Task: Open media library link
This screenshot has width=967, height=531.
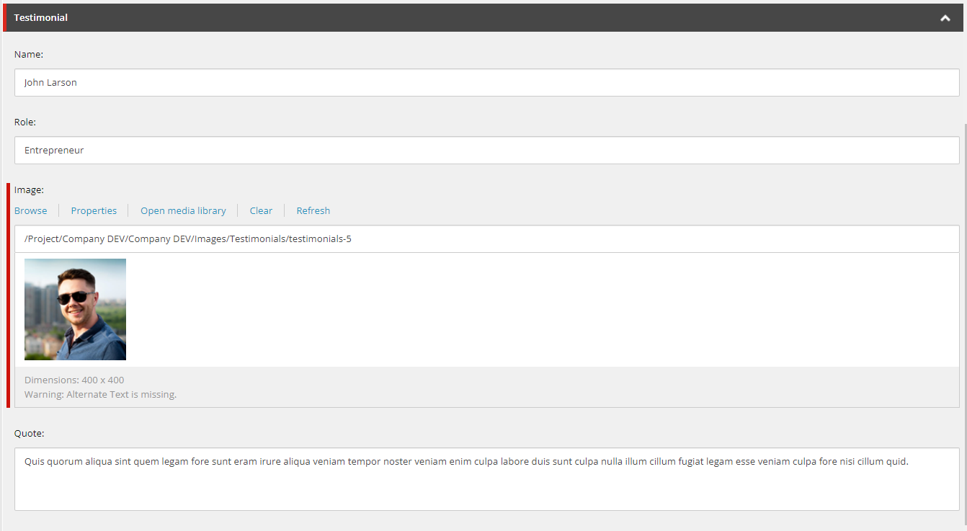Action: point(183,211)
